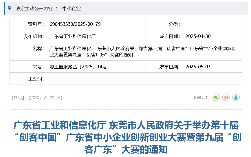Click the 成文日期 value 2025-04-30
This screenshot has height=157, width=251.
pos(198,36)
